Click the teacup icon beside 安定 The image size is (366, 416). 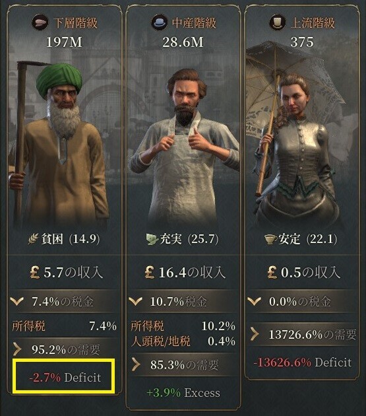[270, 240]
